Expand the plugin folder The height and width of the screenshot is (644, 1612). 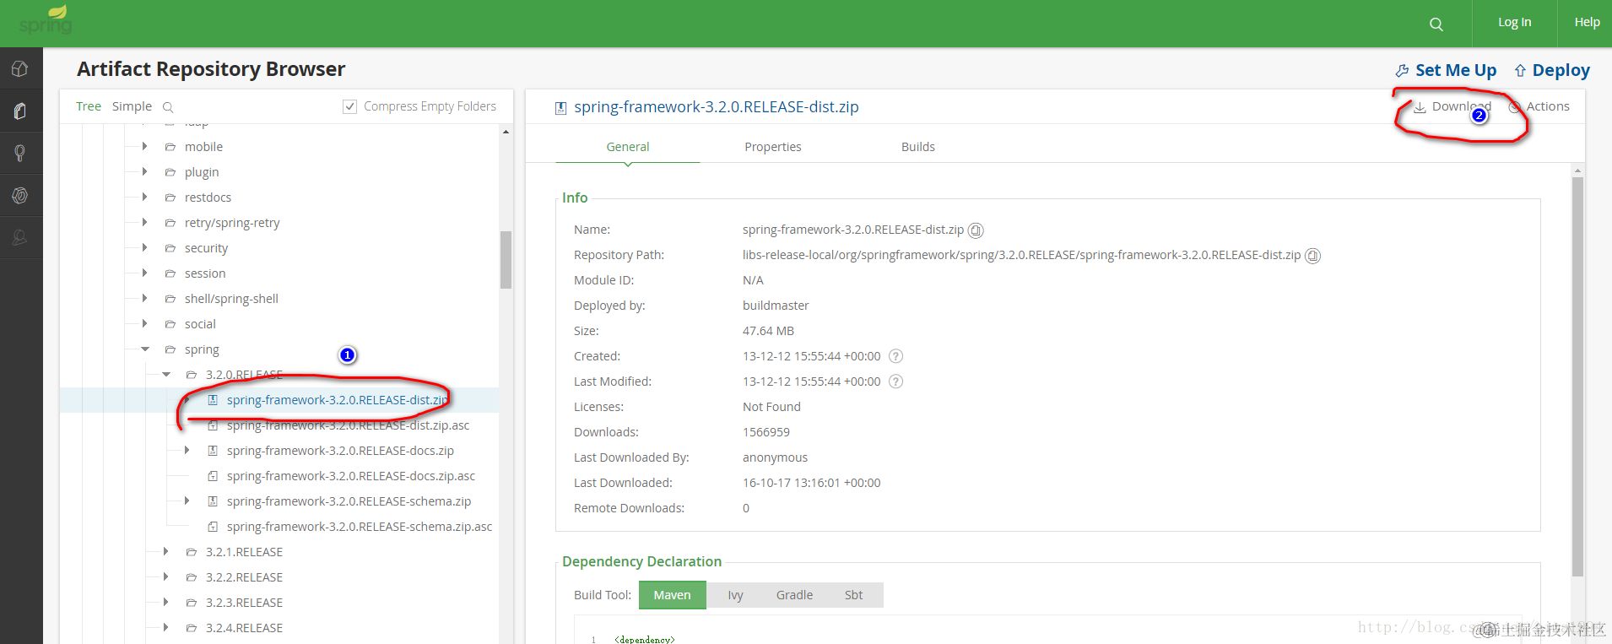point(145,172)
